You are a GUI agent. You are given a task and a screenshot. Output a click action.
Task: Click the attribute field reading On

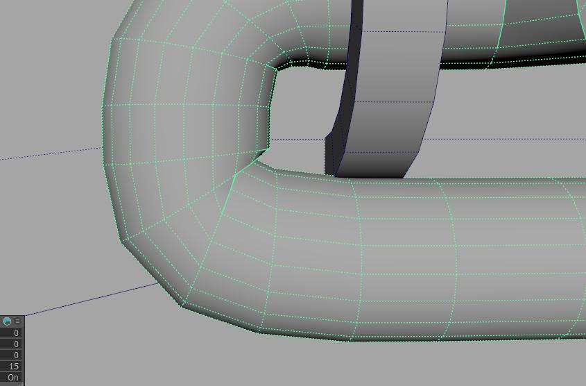click(x=10, y=378)
